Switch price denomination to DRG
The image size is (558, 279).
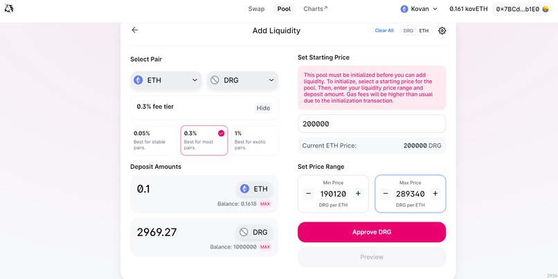pos(408,30)
